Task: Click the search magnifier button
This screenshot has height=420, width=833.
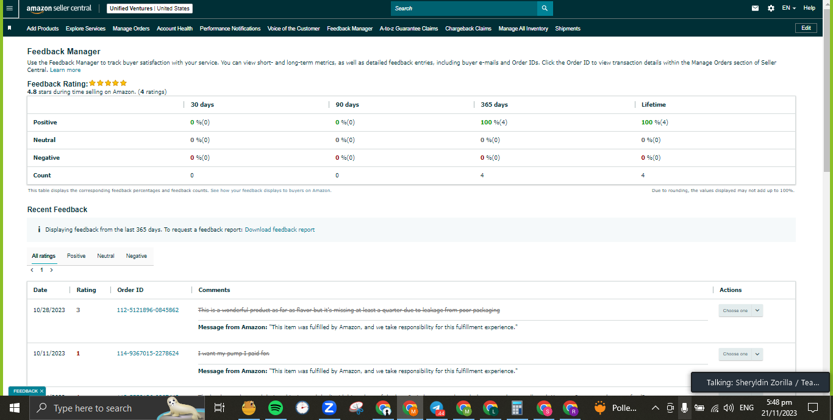Action: 545,9
